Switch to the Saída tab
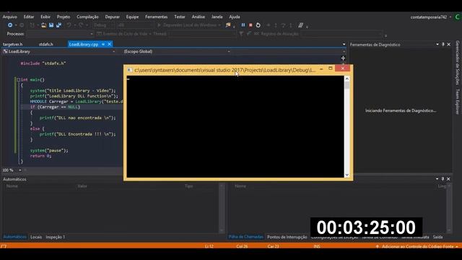Image resolution: width=462 pixels, height=260 pixels. 438,237
